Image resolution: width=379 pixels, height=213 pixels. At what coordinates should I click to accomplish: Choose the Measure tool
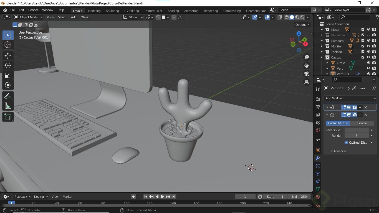8,106
